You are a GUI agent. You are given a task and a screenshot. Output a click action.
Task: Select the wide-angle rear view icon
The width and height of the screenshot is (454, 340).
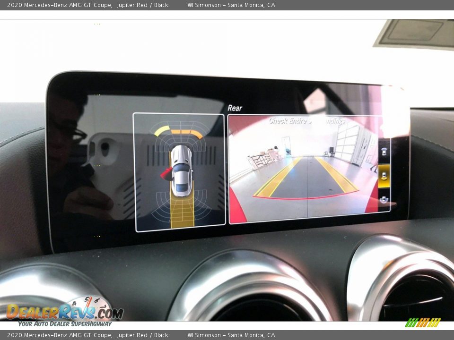pyautogui.click(x=384, y=199)
